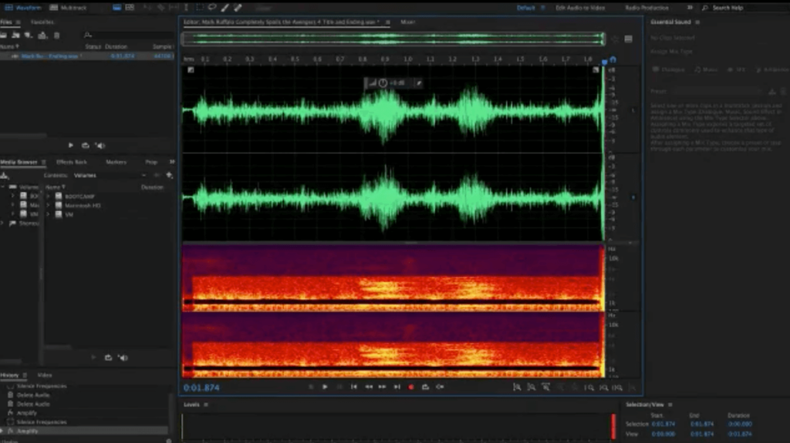Click the Fast Forward button in transport
Image resolution: width=790 pixels, height=443 pixels.
point(383,387)
